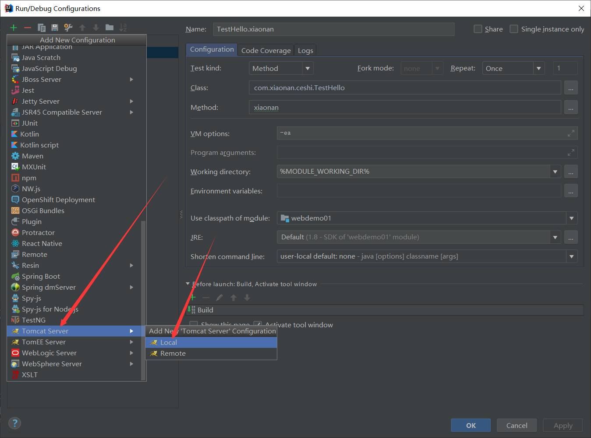
Task: Select Maven configuration type
Action: point(74,156)
